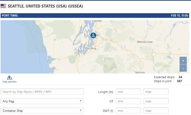
Task: Click the DWT min field
Action: (x=128, y=111)
